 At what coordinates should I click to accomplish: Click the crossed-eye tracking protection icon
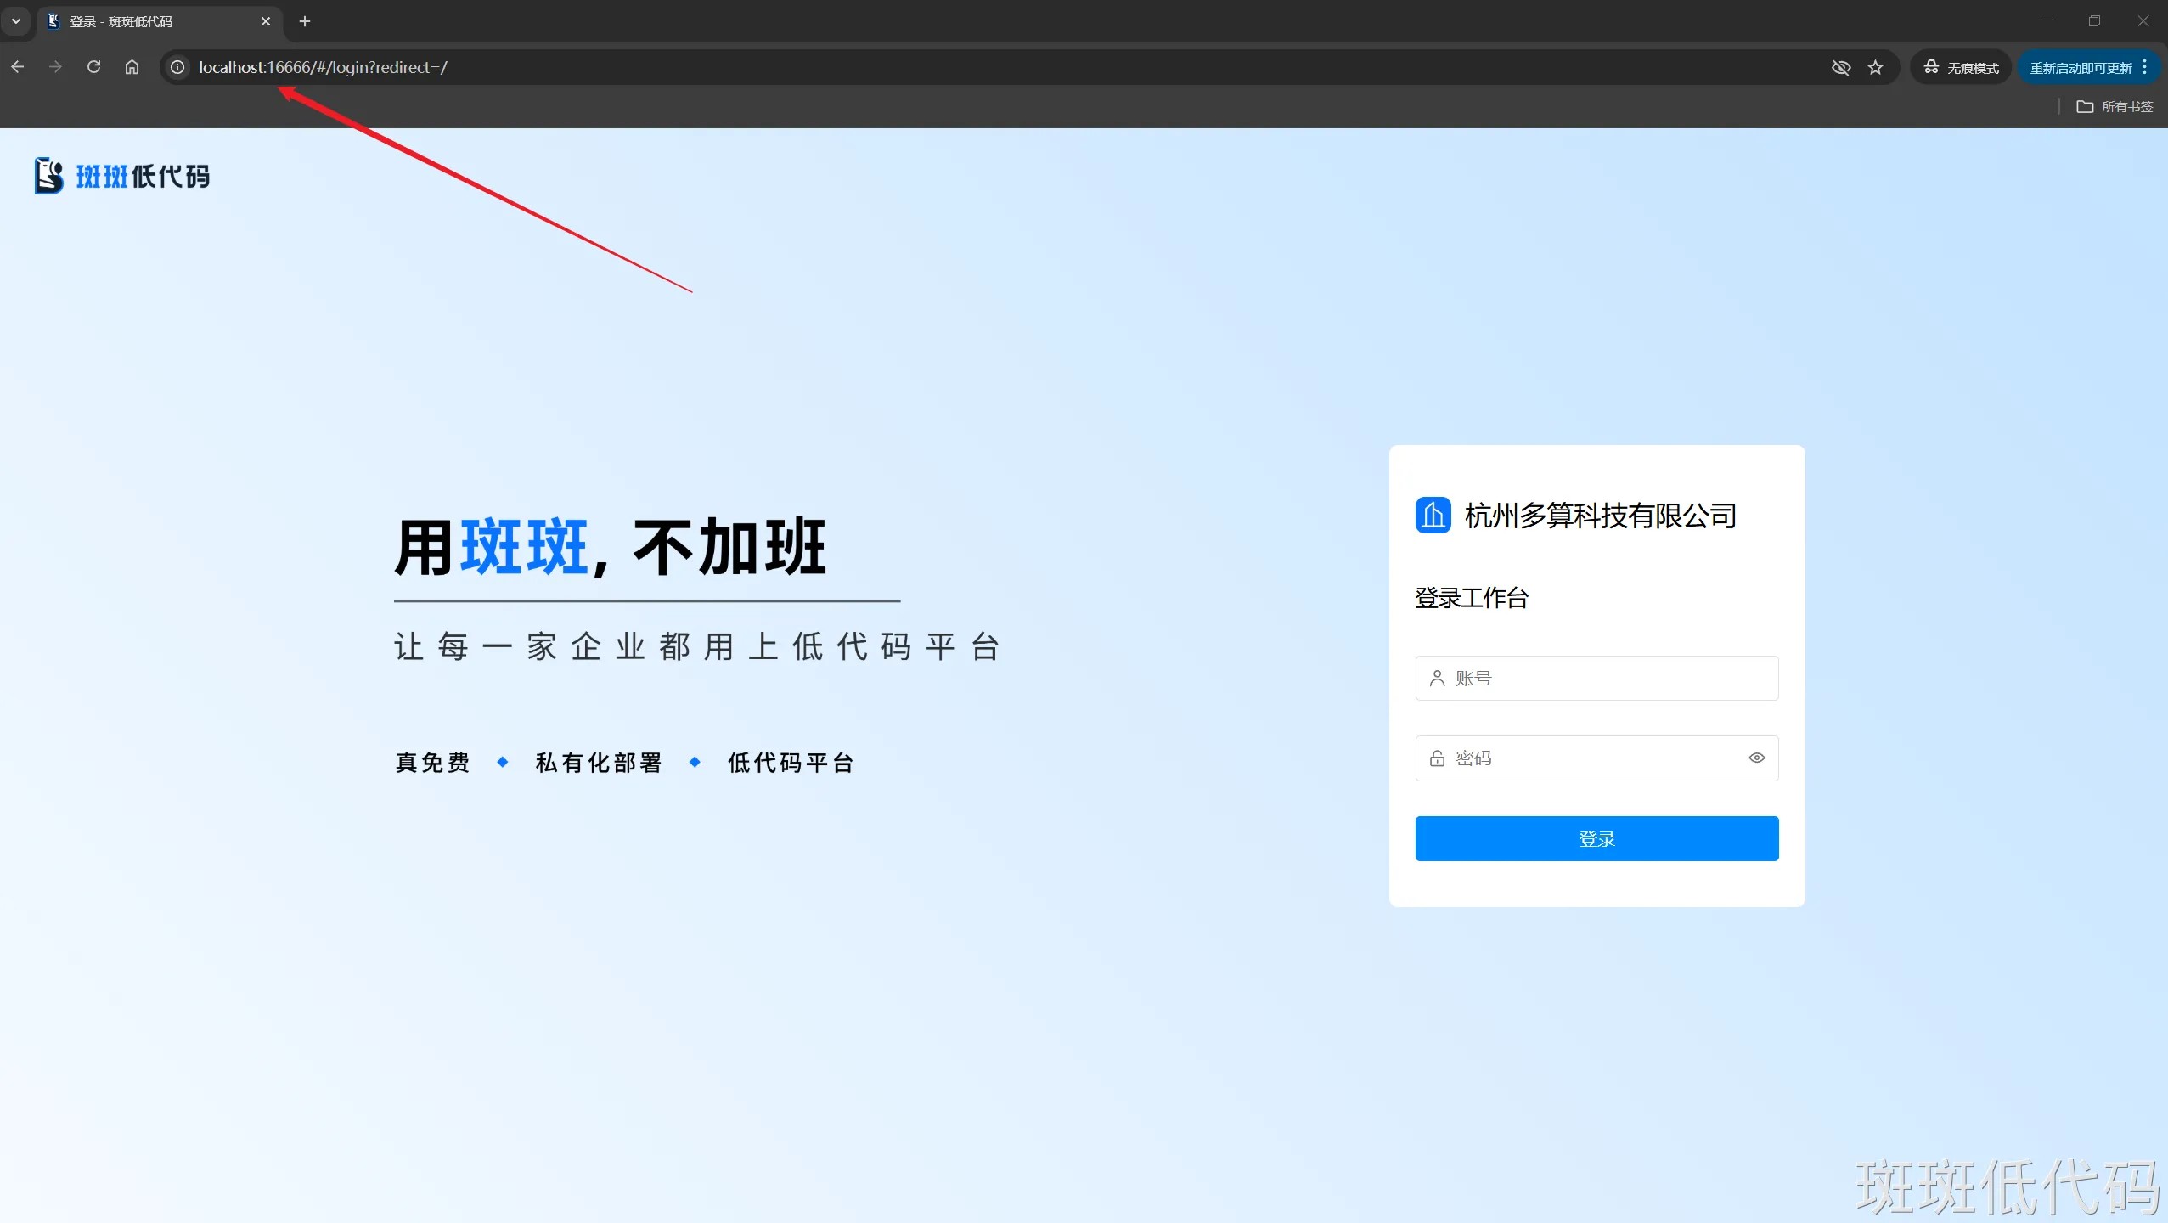[x=1840, y=67]
